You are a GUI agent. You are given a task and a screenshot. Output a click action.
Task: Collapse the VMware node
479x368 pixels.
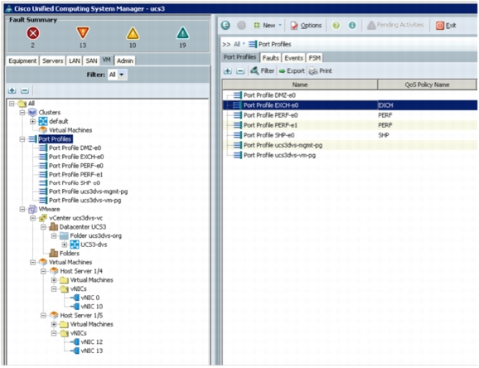pos(22,210)
